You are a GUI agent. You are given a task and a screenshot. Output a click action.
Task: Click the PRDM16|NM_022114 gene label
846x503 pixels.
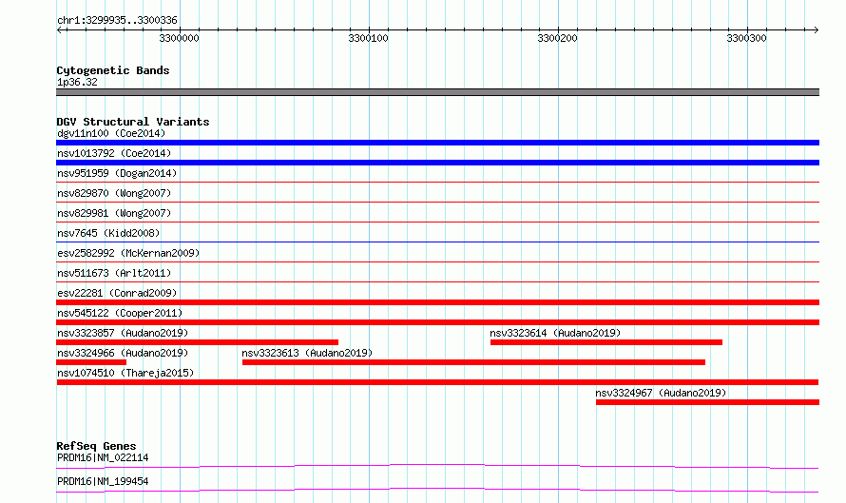[x=103, y=457]
